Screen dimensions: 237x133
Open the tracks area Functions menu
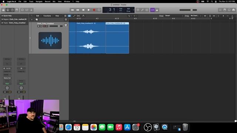[x=47, y=16]
